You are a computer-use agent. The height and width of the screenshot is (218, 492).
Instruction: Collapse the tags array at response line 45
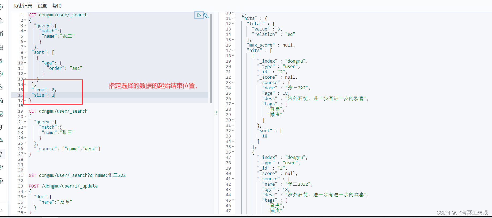[233, 200]
